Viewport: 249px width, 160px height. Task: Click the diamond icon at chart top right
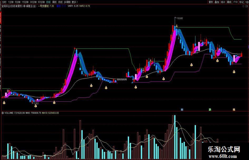(x=243, y=6)
